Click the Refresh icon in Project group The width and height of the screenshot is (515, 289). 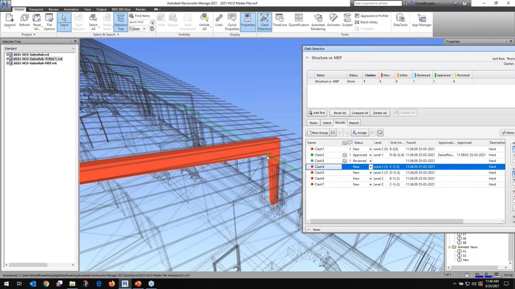point(24,20)
